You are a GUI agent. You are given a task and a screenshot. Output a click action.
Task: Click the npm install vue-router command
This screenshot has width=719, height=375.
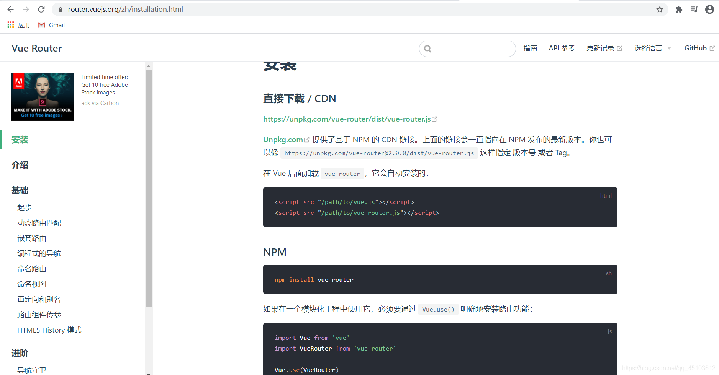(x=314, y=279)
